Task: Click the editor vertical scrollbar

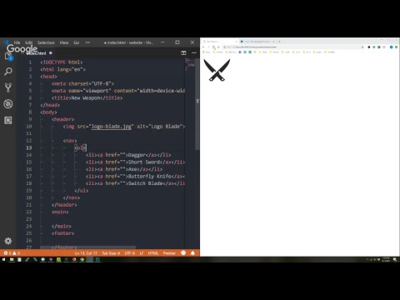Action: tap(197, 104)
